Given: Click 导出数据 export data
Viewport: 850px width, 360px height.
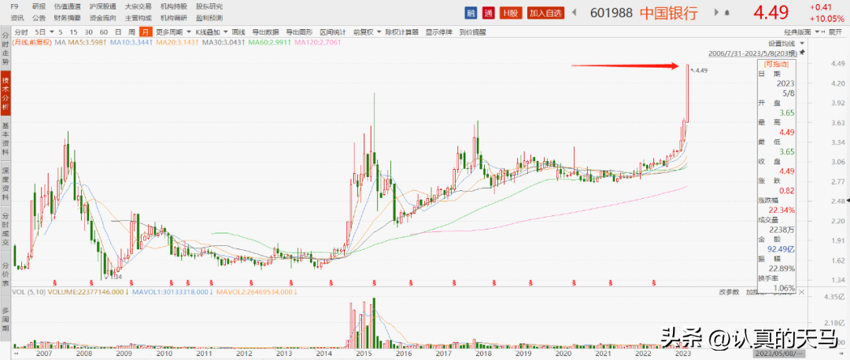Looking at the screenshot, I should (265, 32).
